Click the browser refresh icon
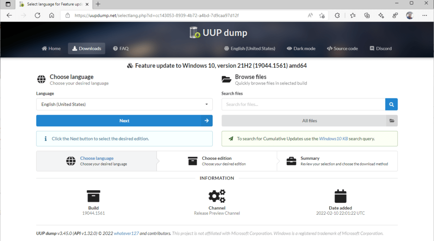 coord(37,15)
